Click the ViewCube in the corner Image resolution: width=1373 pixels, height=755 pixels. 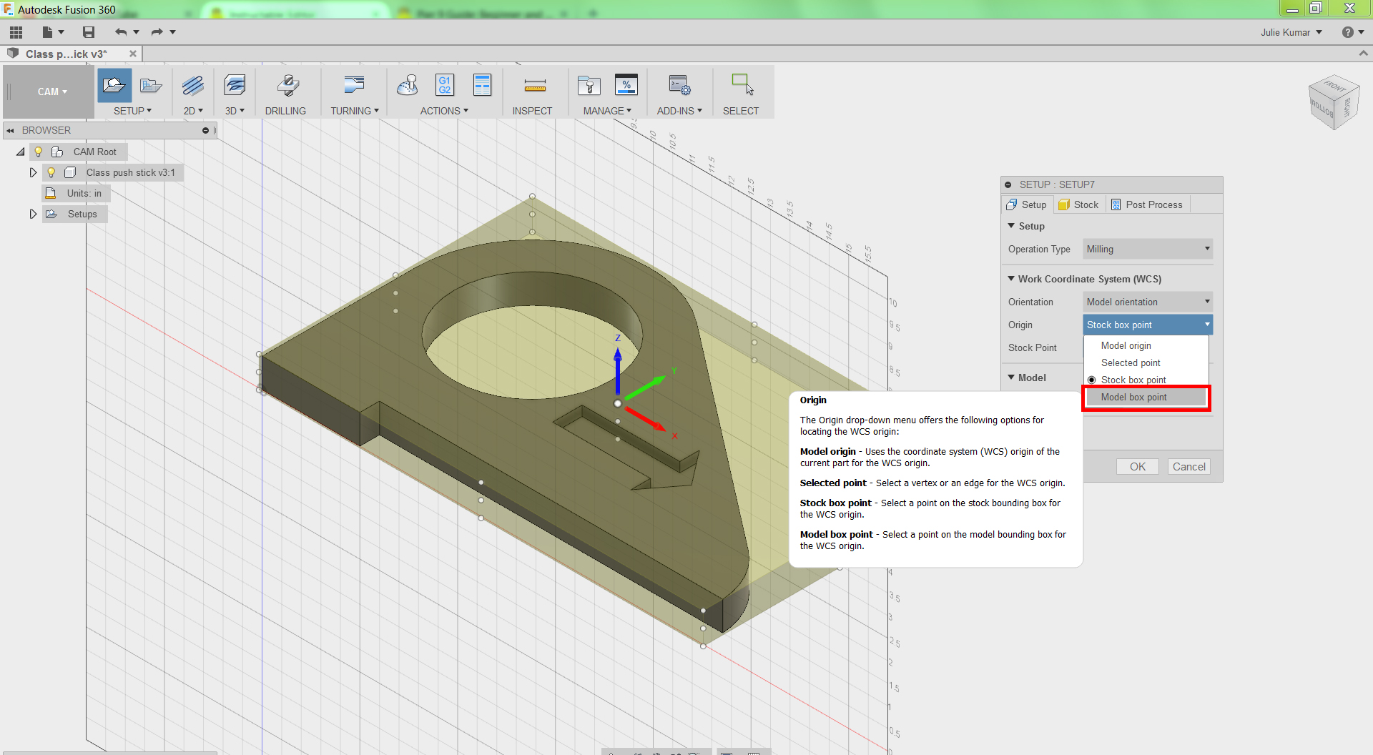click(x=1333, y=103)
